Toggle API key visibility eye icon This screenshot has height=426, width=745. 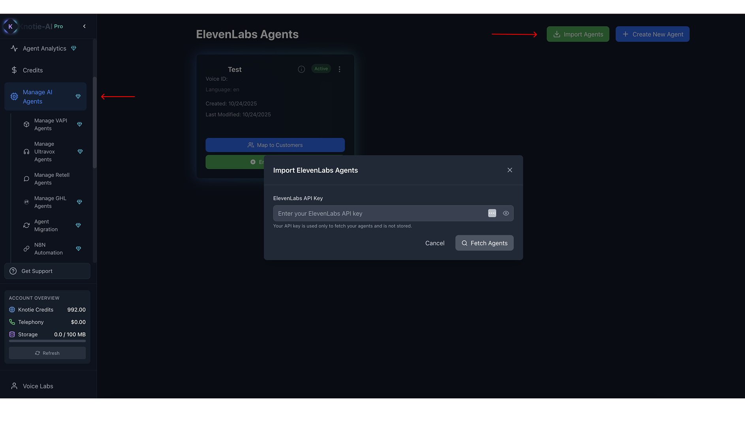[506, 213]
